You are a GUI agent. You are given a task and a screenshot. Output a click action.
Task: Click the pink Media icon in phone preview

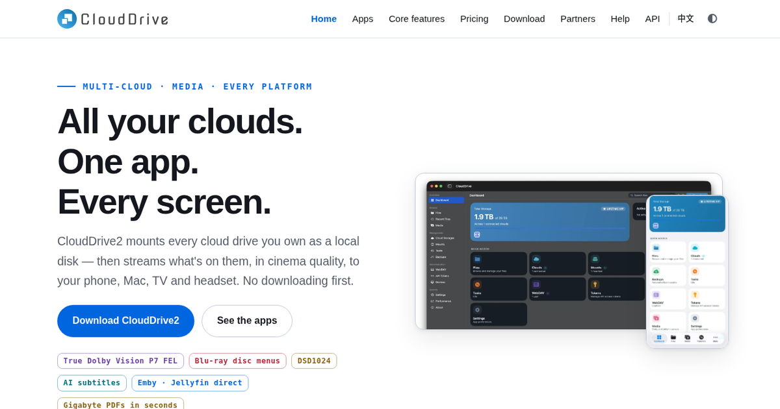click(656, 318)
